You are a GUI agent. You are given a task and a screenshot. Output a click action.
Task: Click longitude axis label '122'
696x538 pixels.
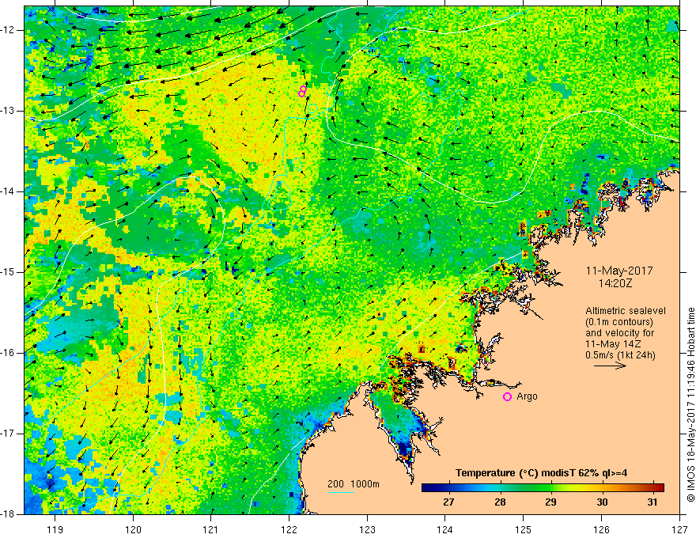(289, 529)
